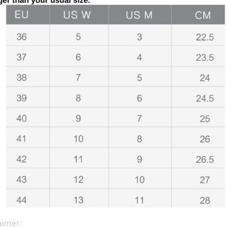Screen dimensions: 227x227
Task: Click the 24.5 CM value
Action: coord(205,98)
